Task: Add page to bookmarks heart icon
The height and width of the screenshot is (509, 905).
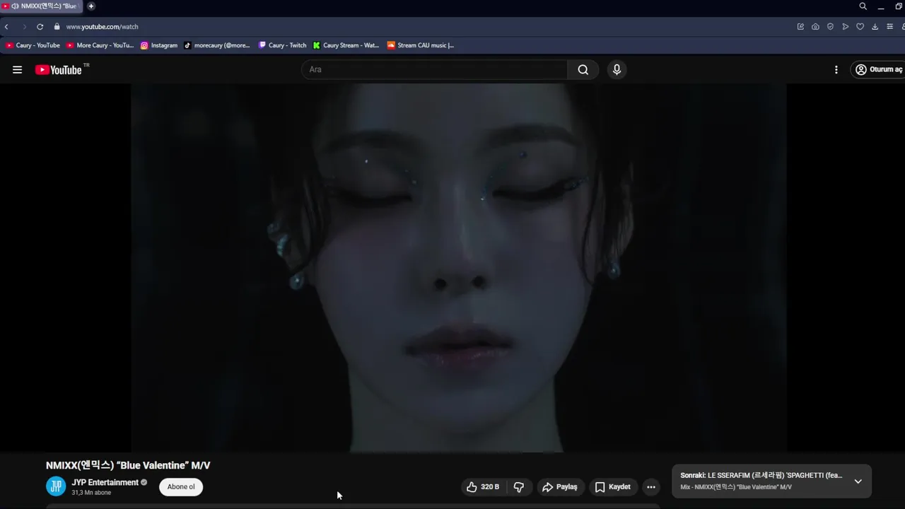Action: [860, 27]
